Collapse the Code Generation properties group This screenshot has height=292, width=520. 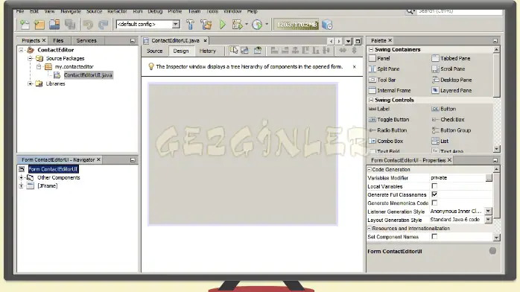369,169
